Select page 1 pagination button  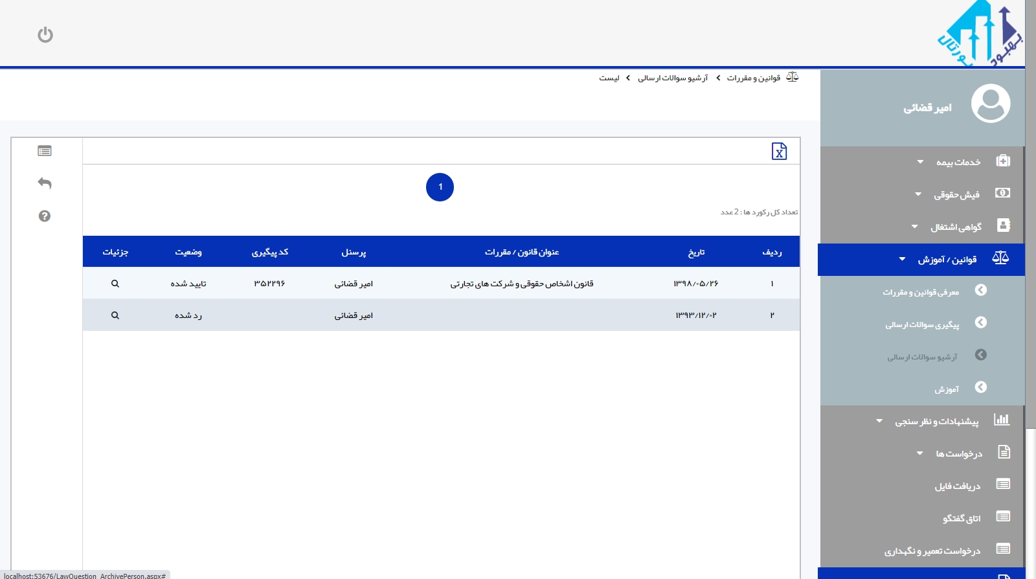click(x=440, y=187)
